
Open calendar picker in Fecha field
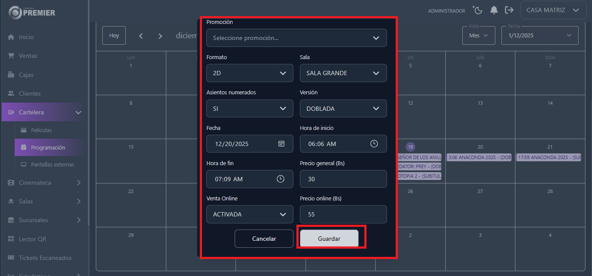pos(281,144)
